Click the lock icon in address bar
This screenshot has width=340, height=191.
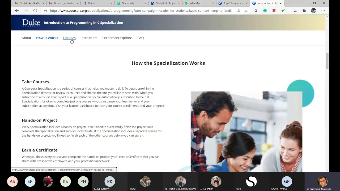pos(45,11)
